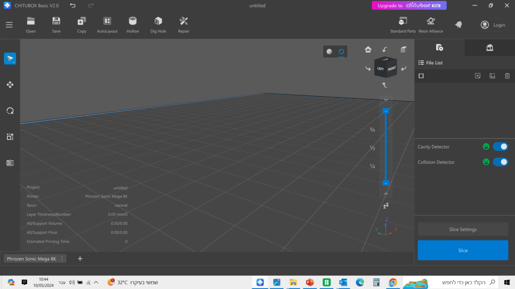Open the Repair tool
Viewport: 515px width, 289px height.
(x=184, y=25)
